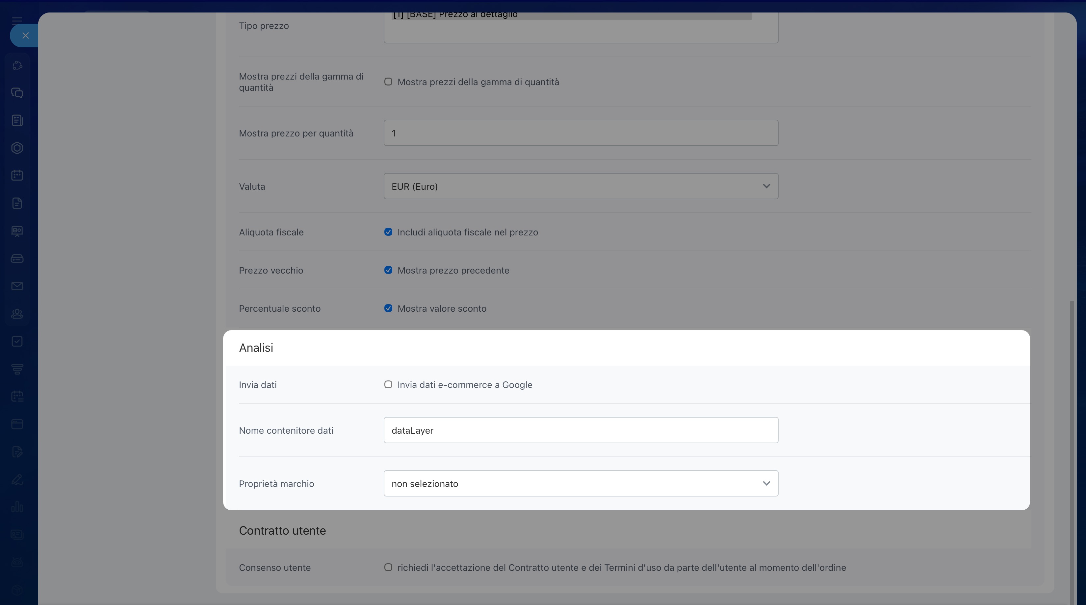Enable the 'Consenso utente' agreement checkbox
The image size is (1086, 605).
point(388,568)
